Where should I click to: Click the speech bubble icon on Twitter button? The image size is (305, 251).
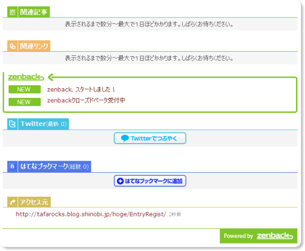pos(125,138)
